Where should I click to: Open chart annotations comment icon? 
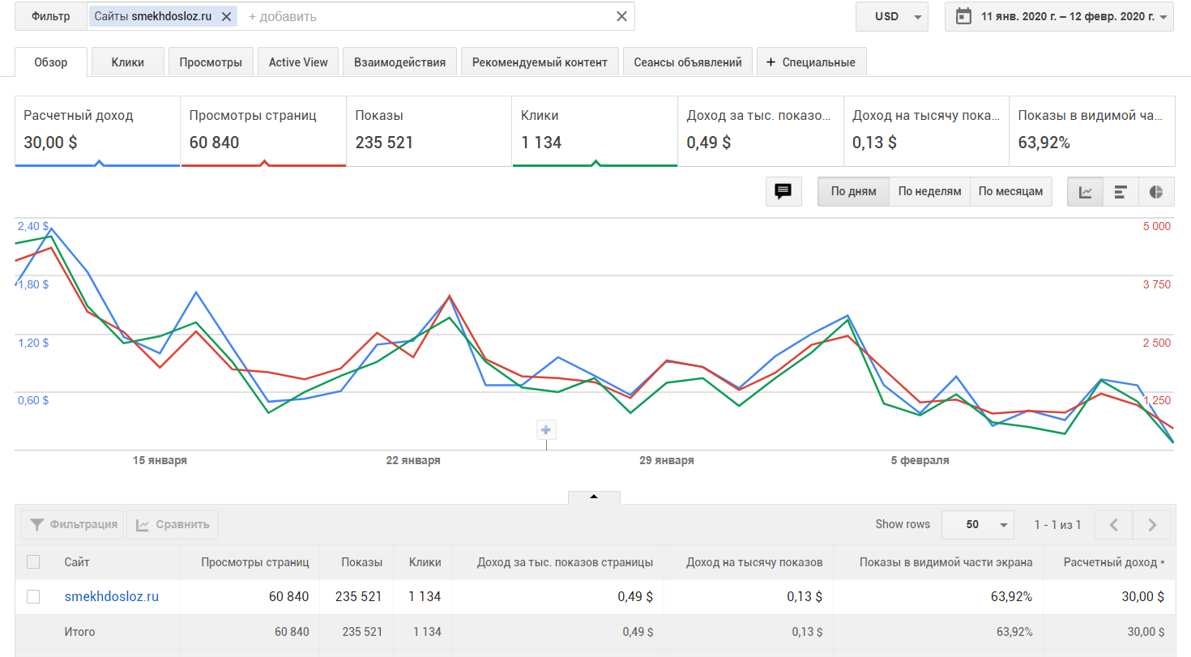(783, 192)
